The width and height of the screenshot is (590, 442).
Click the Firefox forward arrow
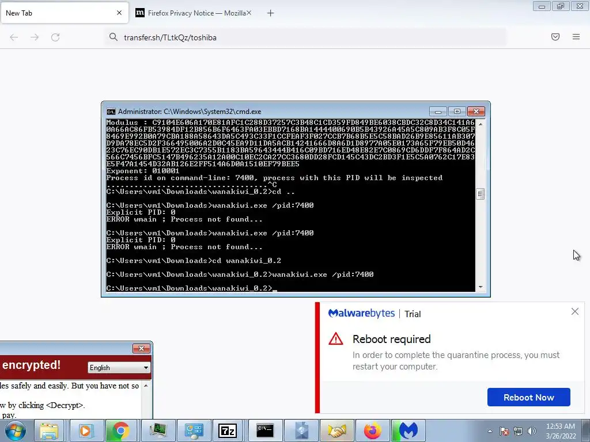click(35, 37)
